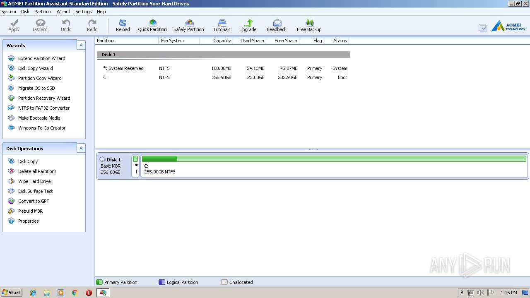Click the Unallocated legend swatch
This screenshot has width=530, height=298.
click(224, 282)
